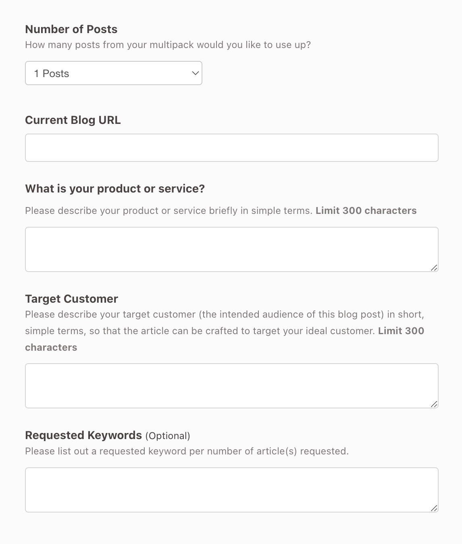Click into the product or service textarea
This screenshot has height=544, width=462.
point(232,249)
